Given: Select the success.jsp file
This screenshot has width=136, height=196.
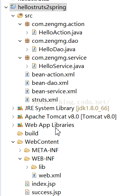Looking at the screenshot, I should point(46,192).
